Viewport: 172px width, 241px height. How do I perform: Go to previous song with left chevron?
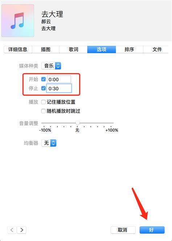coord(12,230)
